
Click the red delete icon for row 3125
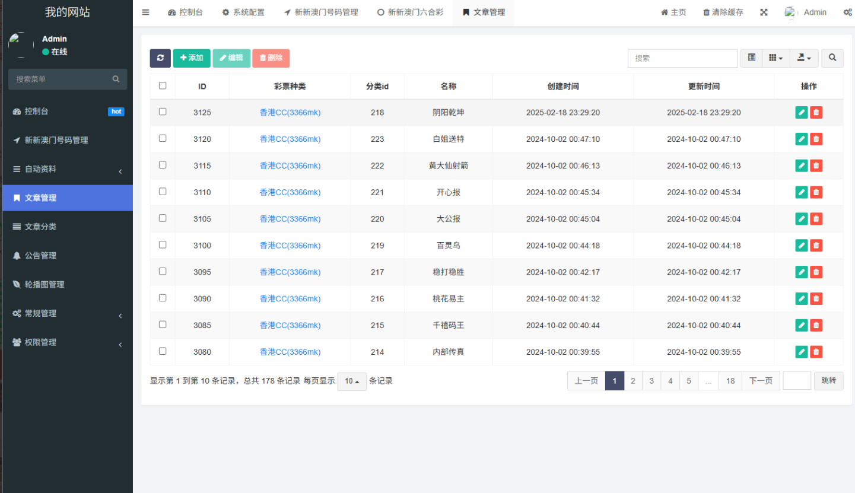[816, 113]
